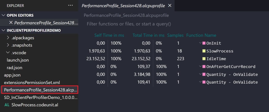Close PerformanceProfile file in Open Editors list
The width and height of the screenshot is (269, 112).
(x=11, y=23)
